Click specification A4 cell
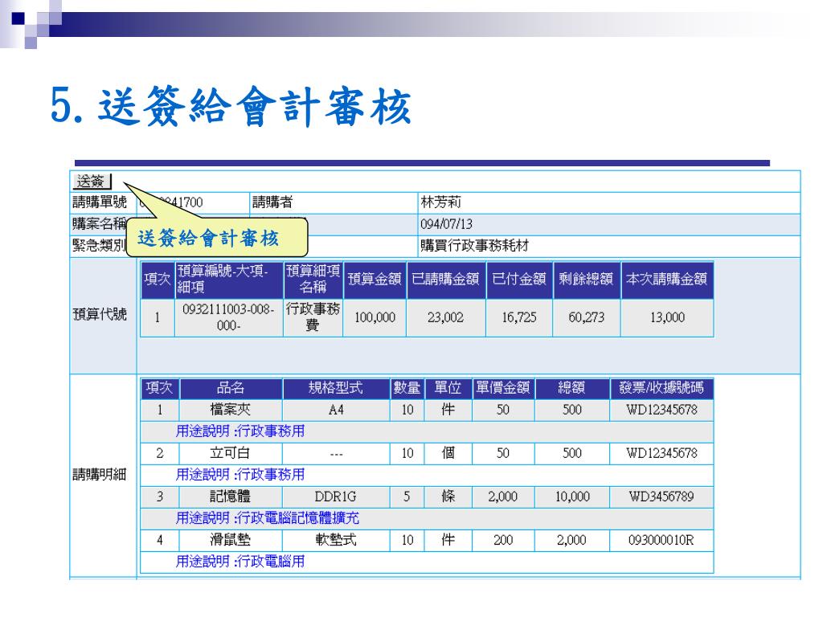823x617 pixels. tap(336, 410)
